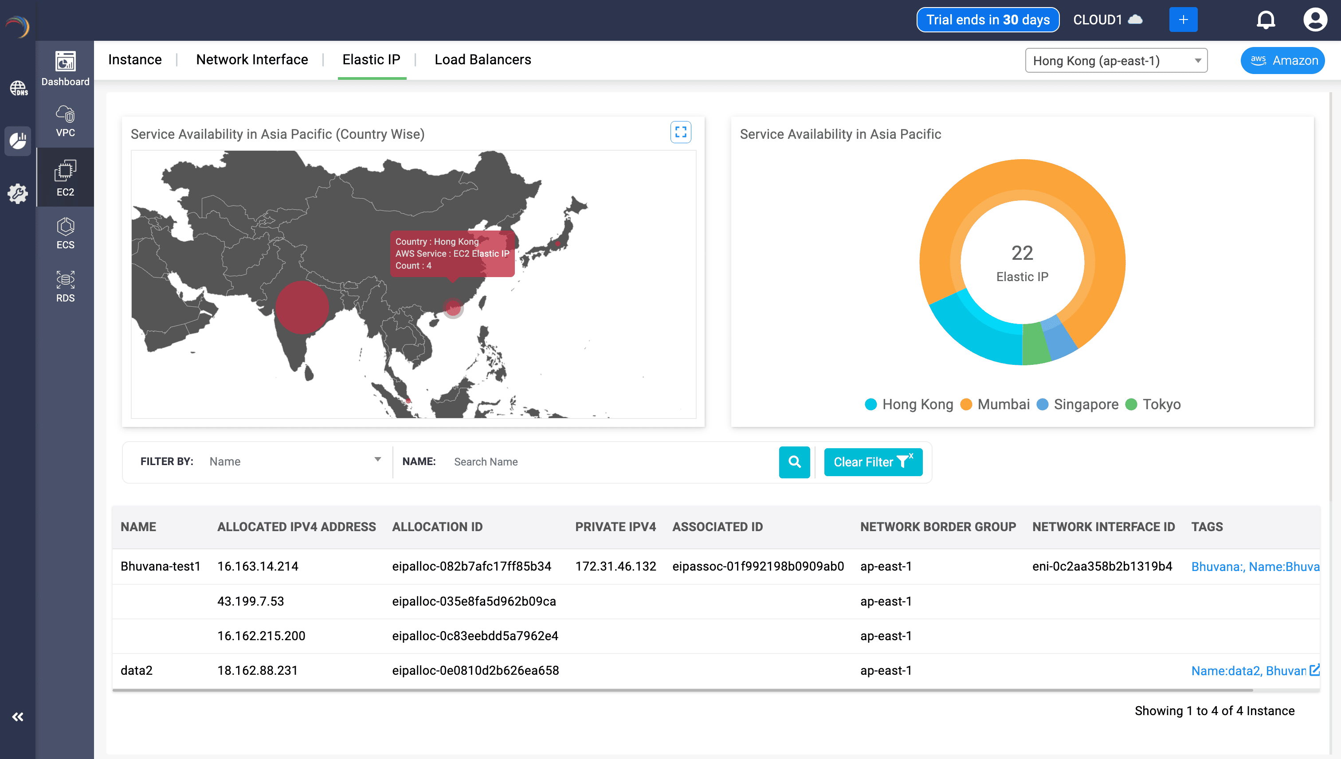Open the settings wrench gear icon

(18, 193)
